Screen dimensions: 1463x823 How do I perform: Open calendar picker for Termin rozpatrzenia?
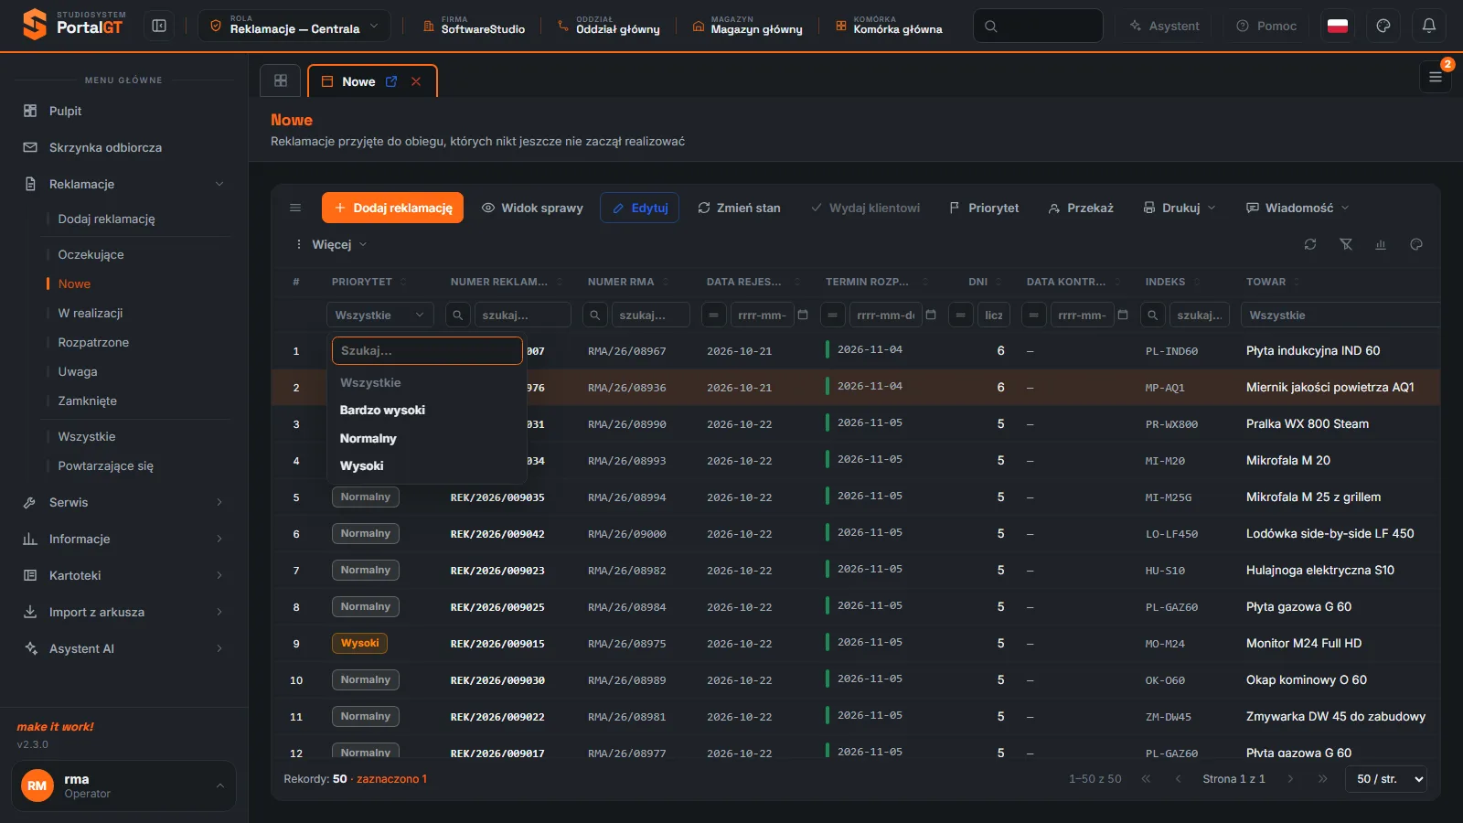coord(931,315)
